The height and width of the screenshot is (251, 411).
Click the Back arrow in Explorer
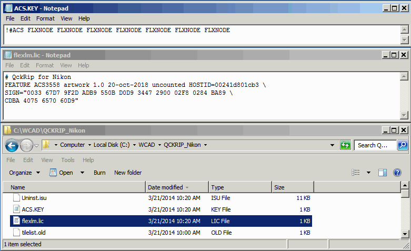12,145
